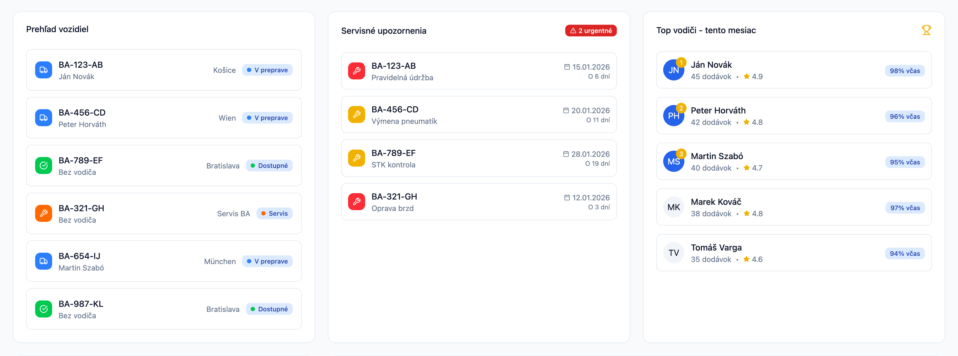
Task: Select the Peter Horváth driver name in ranking
Action: 718,111
